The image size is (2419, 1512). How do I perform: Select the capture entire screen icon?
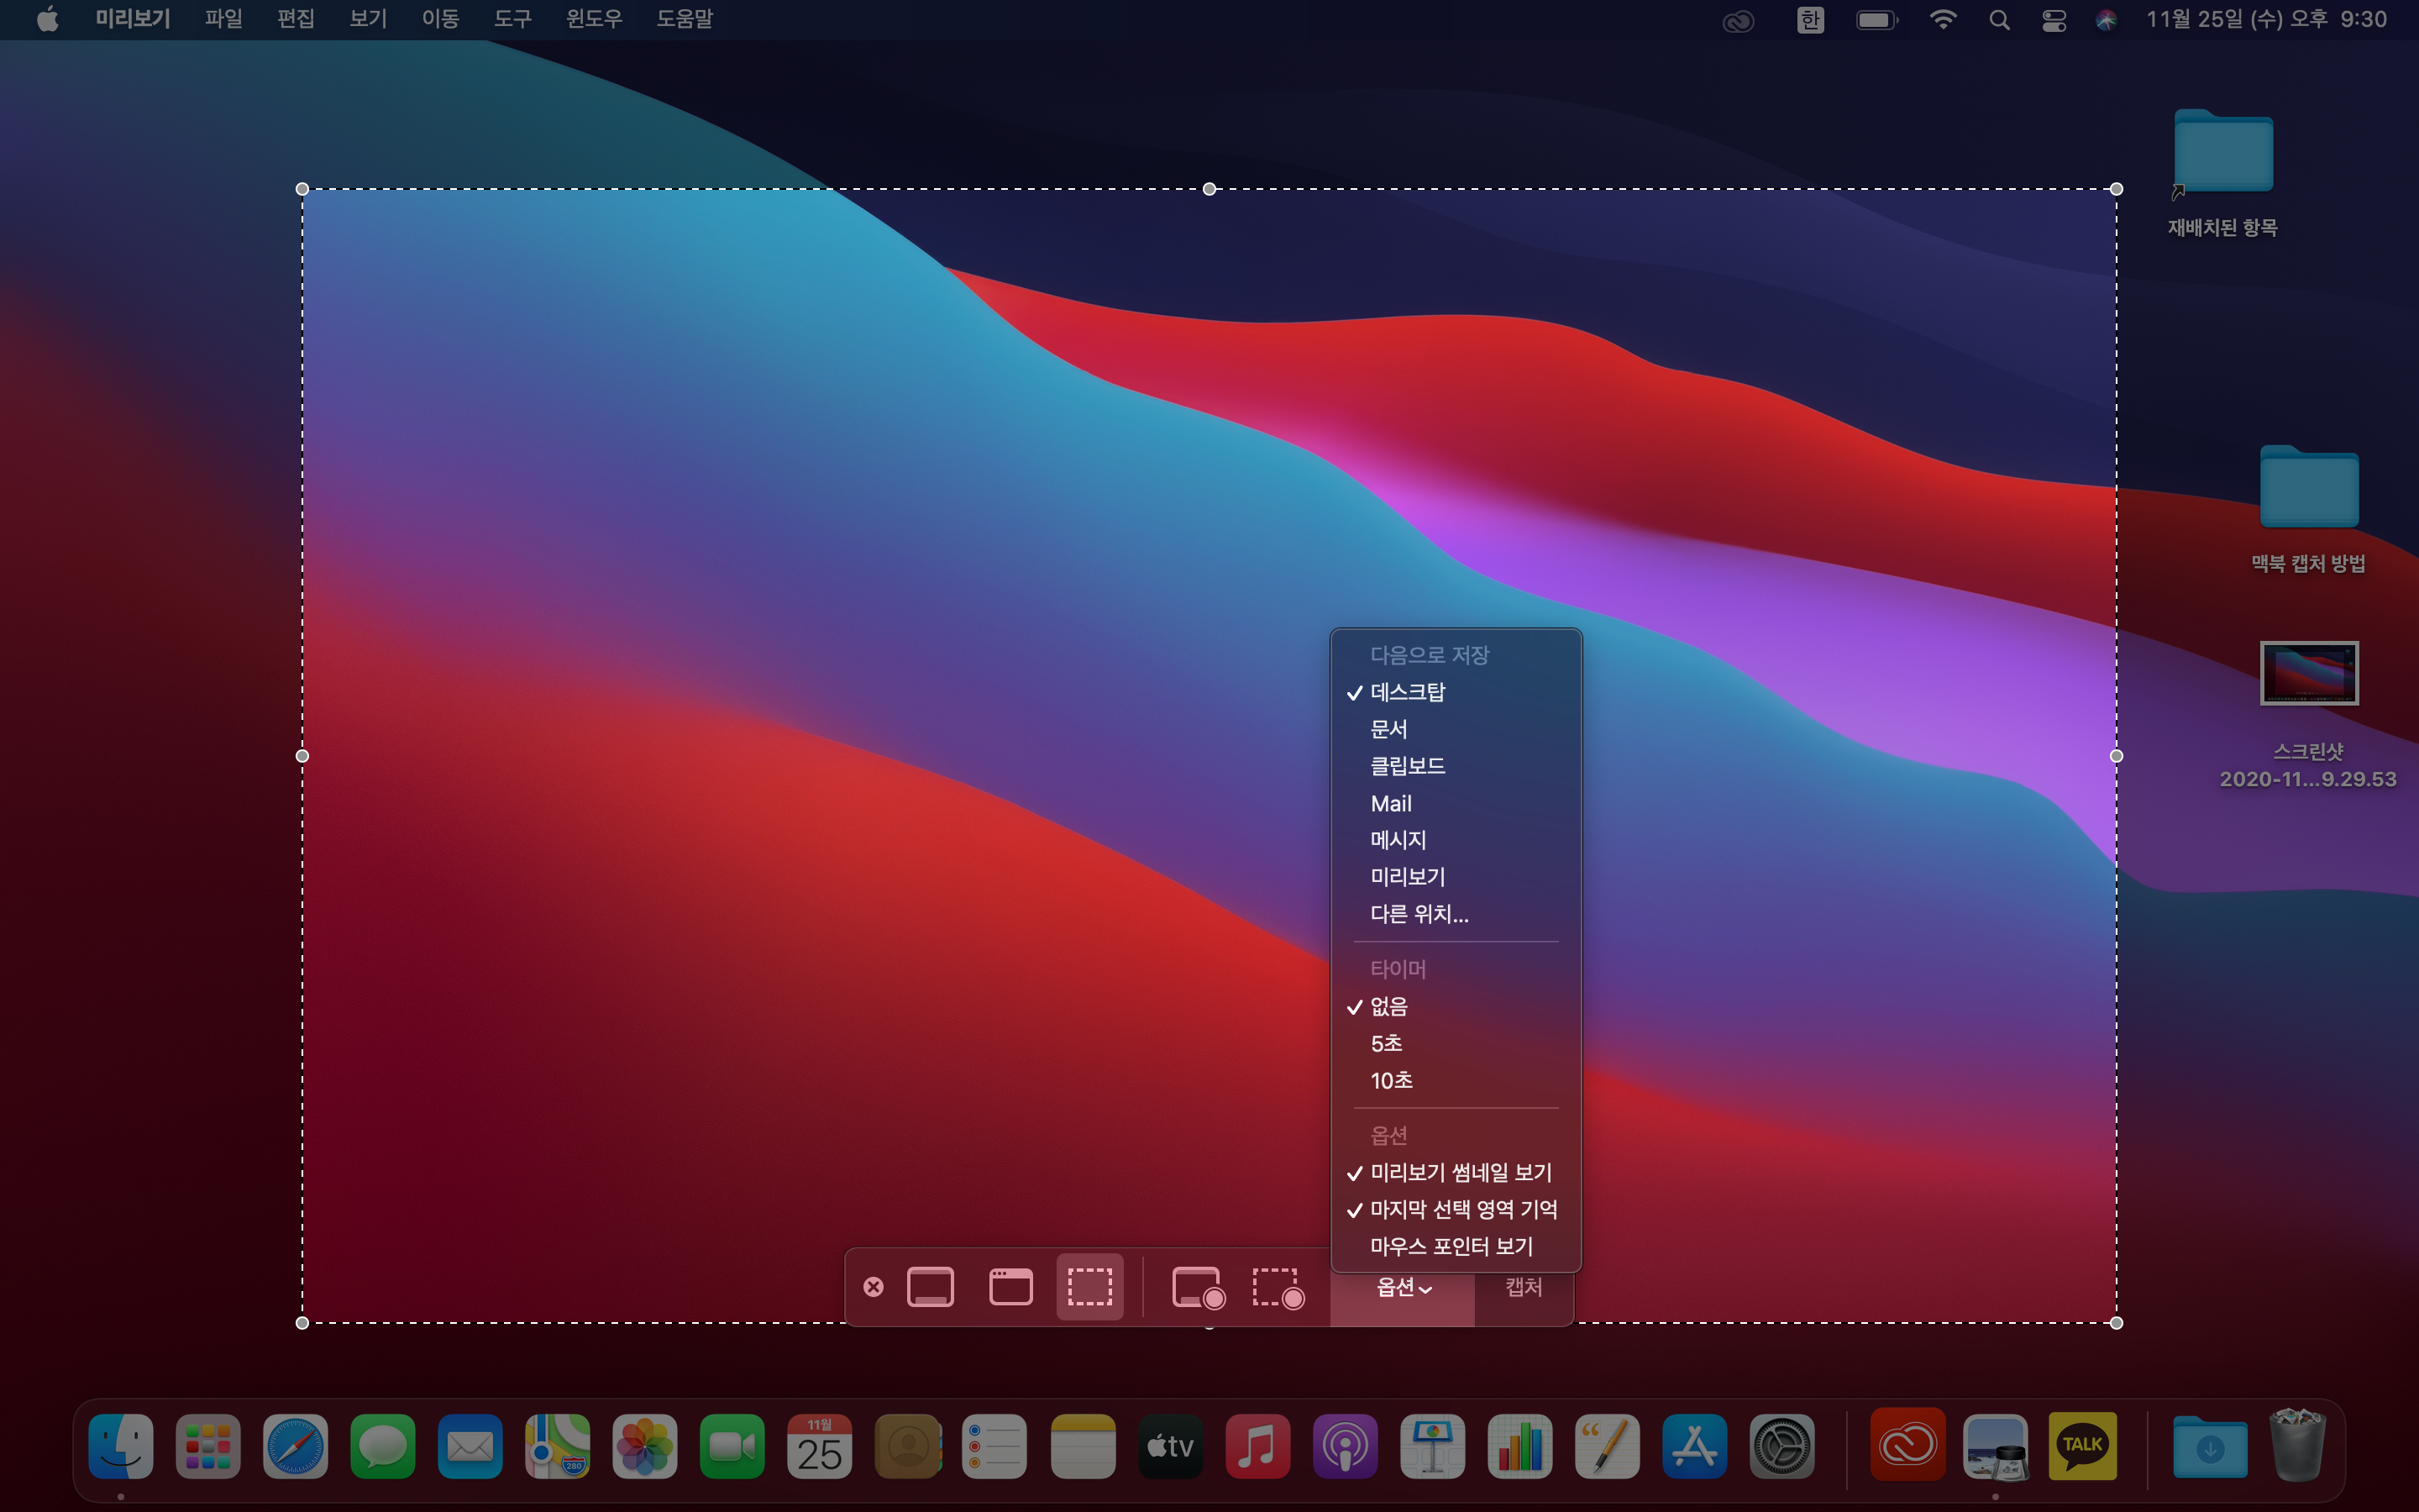point(930,1287)
